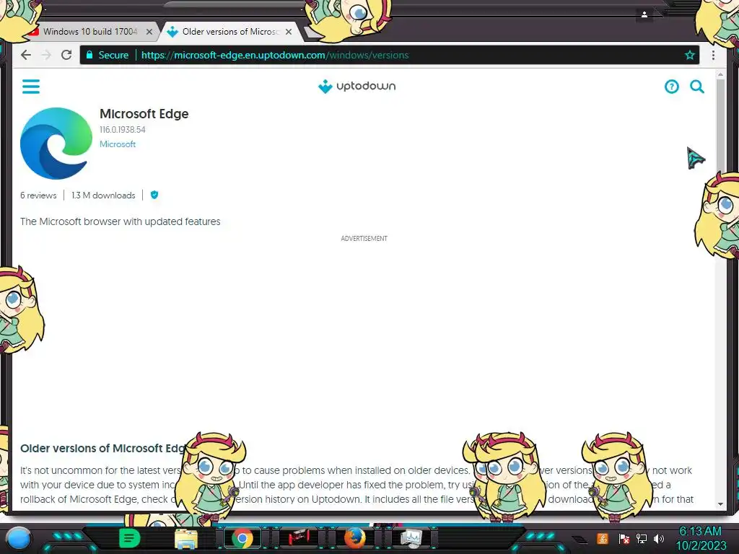Open the volume speaker tray icon
Screen dimensions: 739x554
[x=658, y=538]
